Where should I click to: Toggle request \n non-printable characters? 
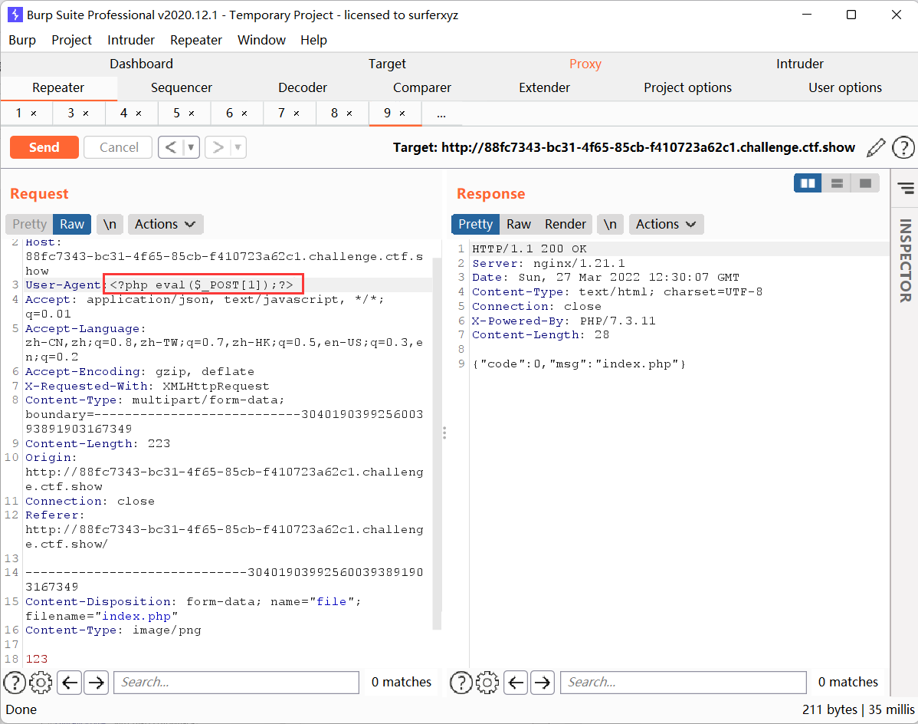pyautogui.click(x=110, y=225)
